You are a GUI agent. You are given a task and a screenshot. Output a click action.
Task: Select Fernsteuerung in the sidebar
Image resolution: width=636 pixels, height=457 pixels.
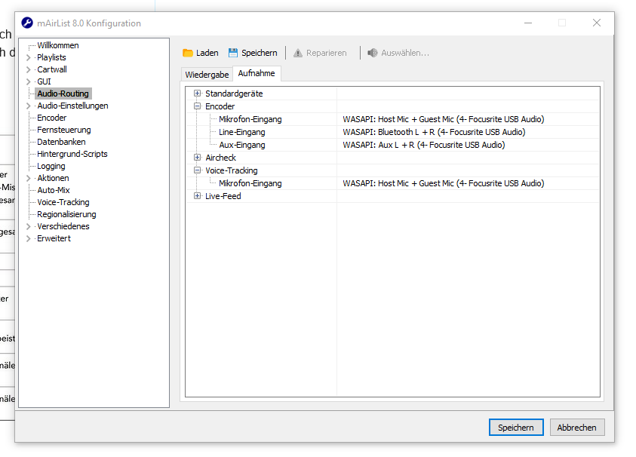pos(62,130)
